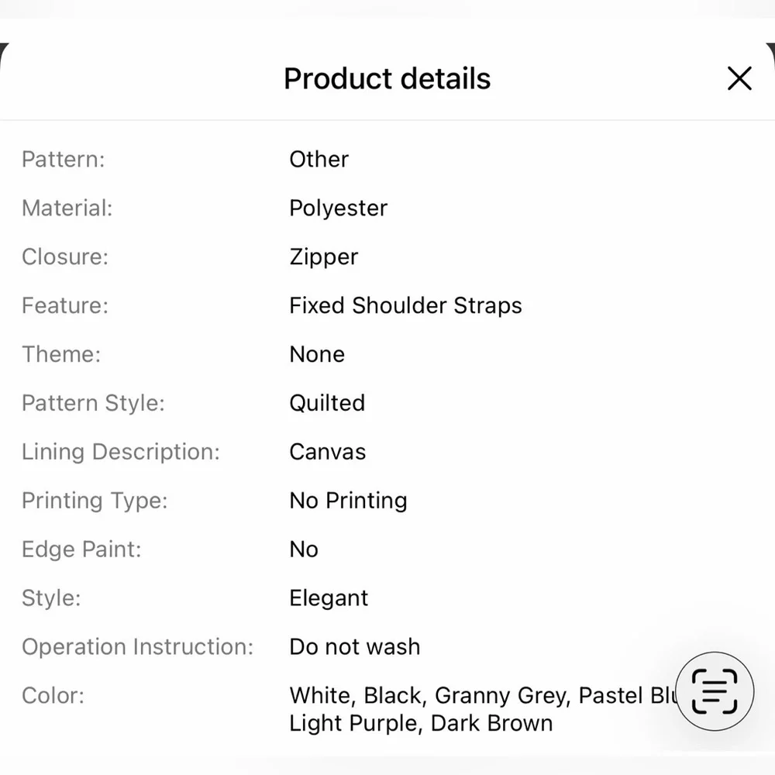Close the Product details panel
The width and height of the screenshot is (775, 775).
point(739,78)
